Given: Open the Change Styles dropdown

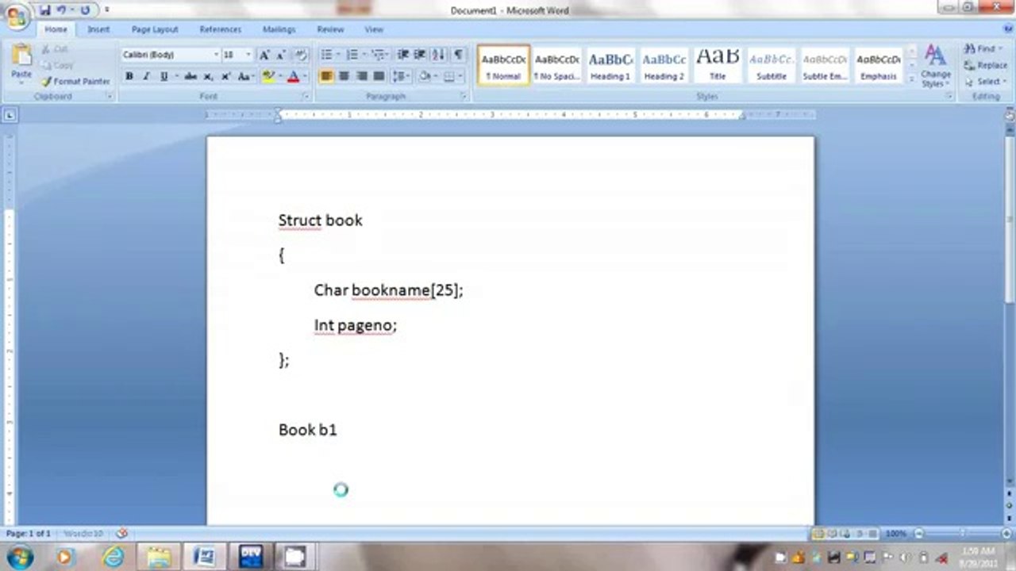Looking at the screenshot, I should [x=935, y=67].
